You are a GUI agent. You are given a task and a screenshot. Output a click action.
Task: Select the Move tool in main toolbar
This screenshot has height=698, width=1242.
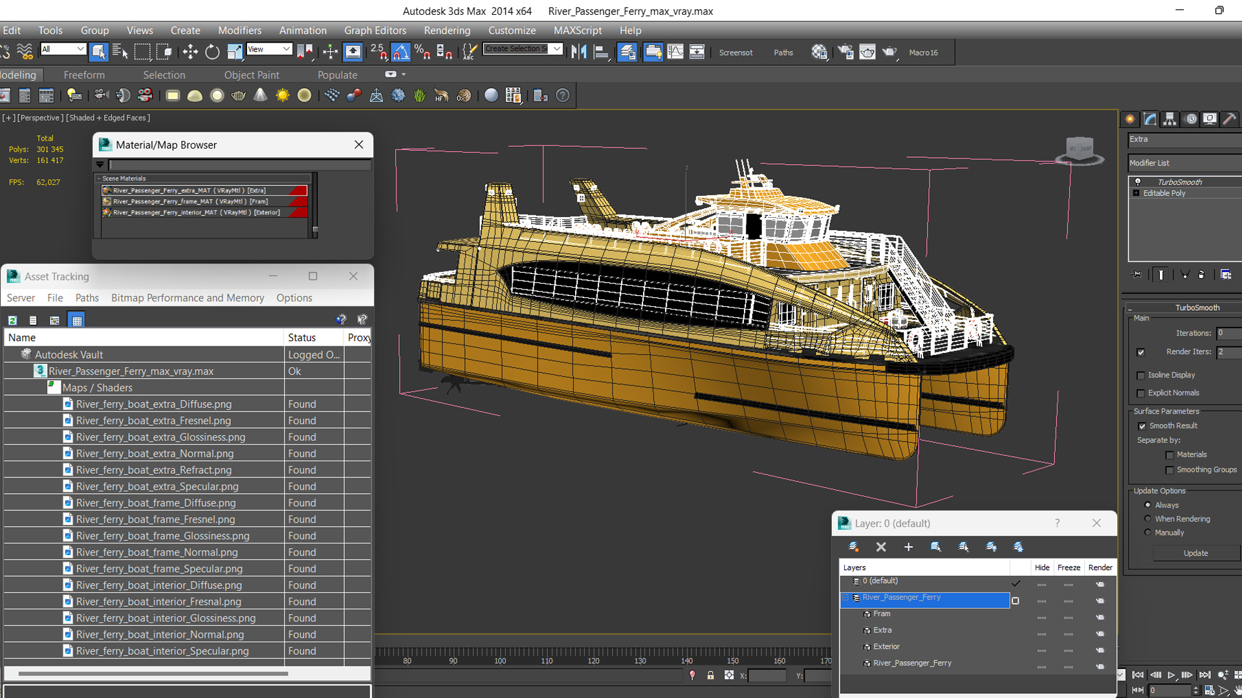(x=190, y=52)
